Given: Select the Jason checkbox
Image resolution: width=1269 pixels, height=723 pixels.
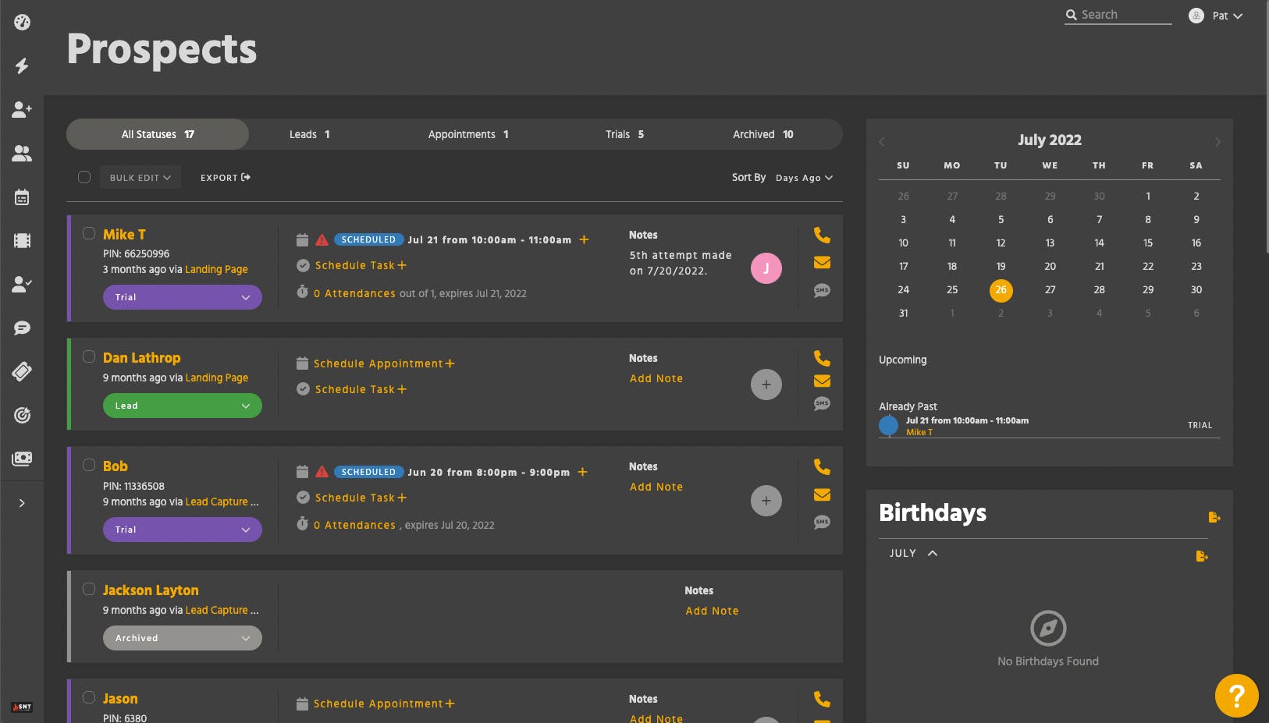Looking at the screenshot, I should tap(89, 697).
